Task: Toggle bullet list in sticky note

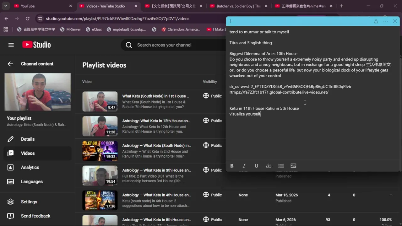Action: pyautogui.click(x=281, y=166)
